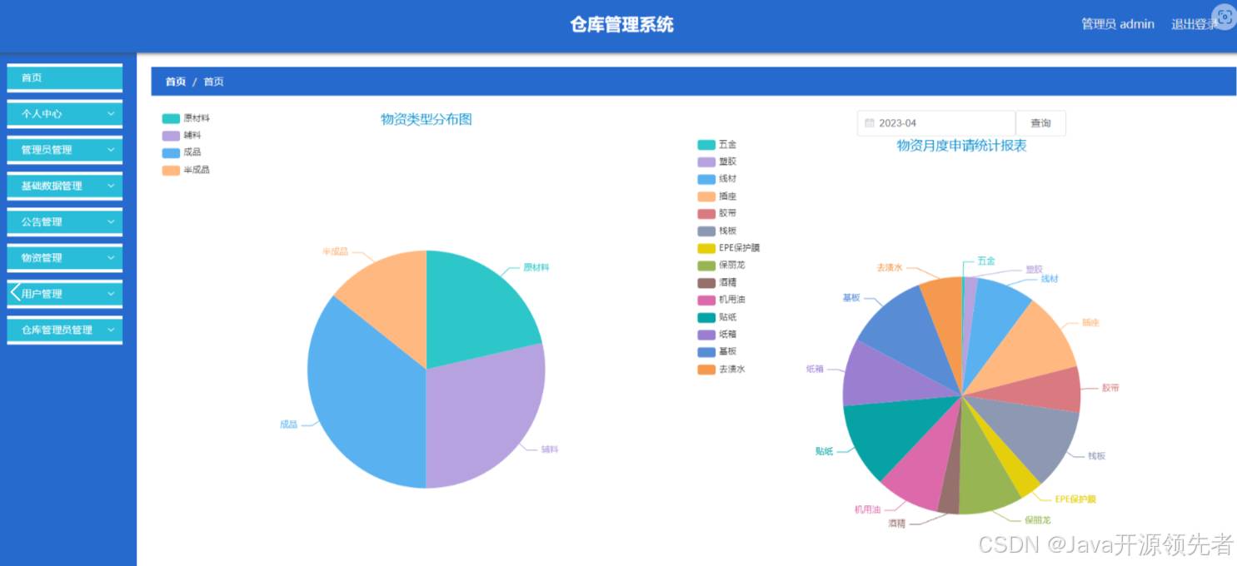Click the 物资类型分布图 chart title
The width and height of the screenshot is (1237, 566).
426,119
